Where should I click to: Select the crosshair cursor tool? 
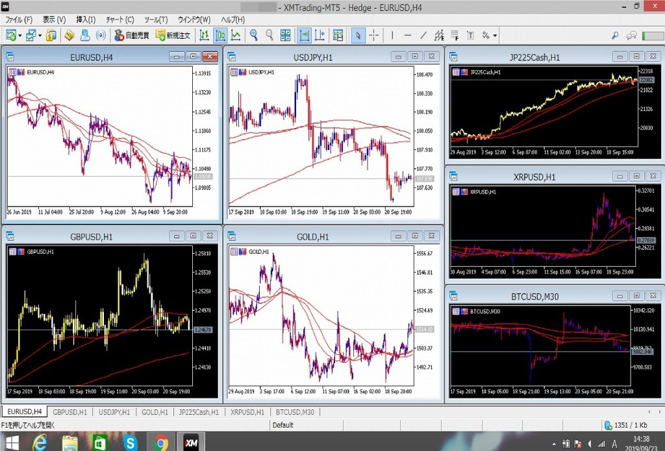click(374, 35)
